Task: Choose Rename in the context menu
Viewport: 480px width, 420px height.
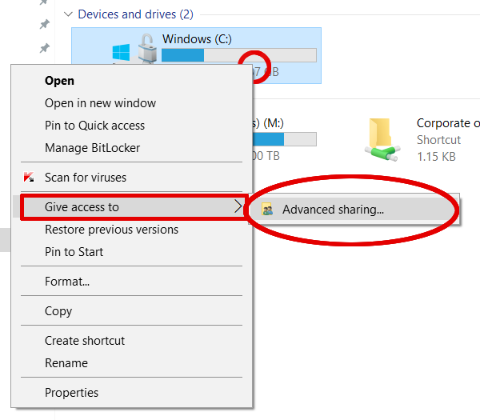Action: point(66,363)
